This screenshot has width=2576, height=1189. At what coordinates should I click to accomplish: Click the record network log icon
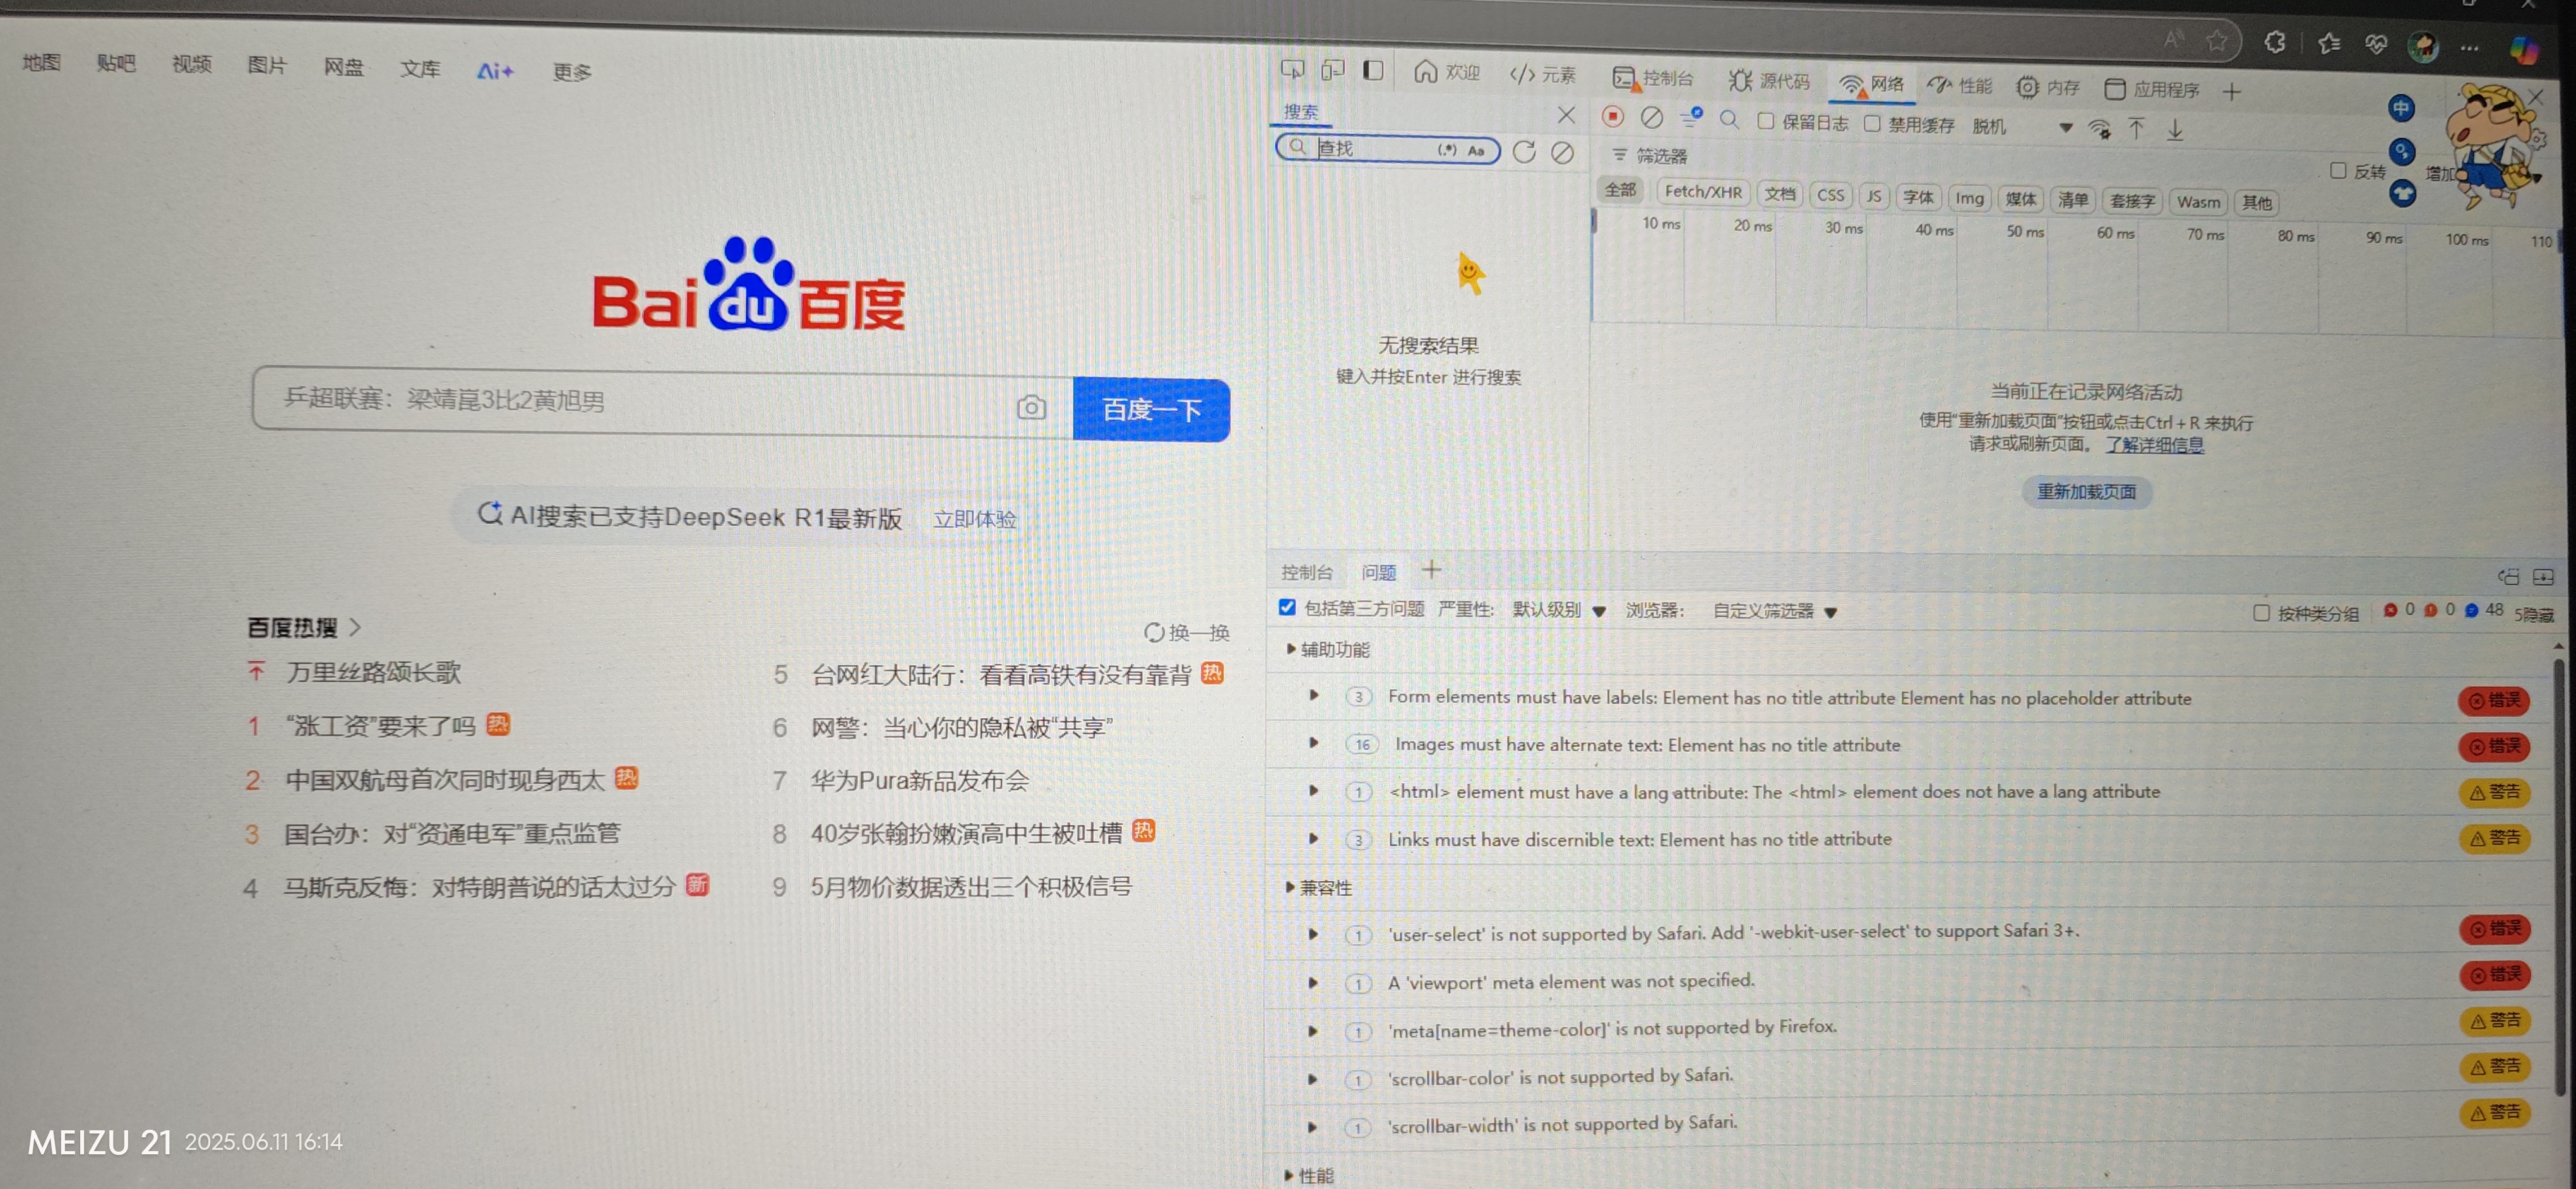coord(1612,117)
